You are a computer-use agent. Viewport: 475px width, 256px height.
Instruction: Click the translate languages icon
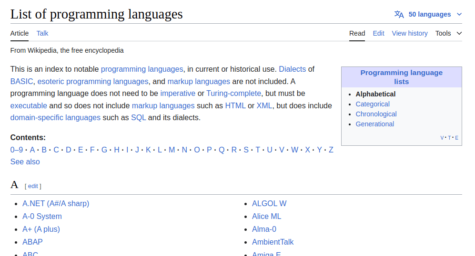point(399,14)
